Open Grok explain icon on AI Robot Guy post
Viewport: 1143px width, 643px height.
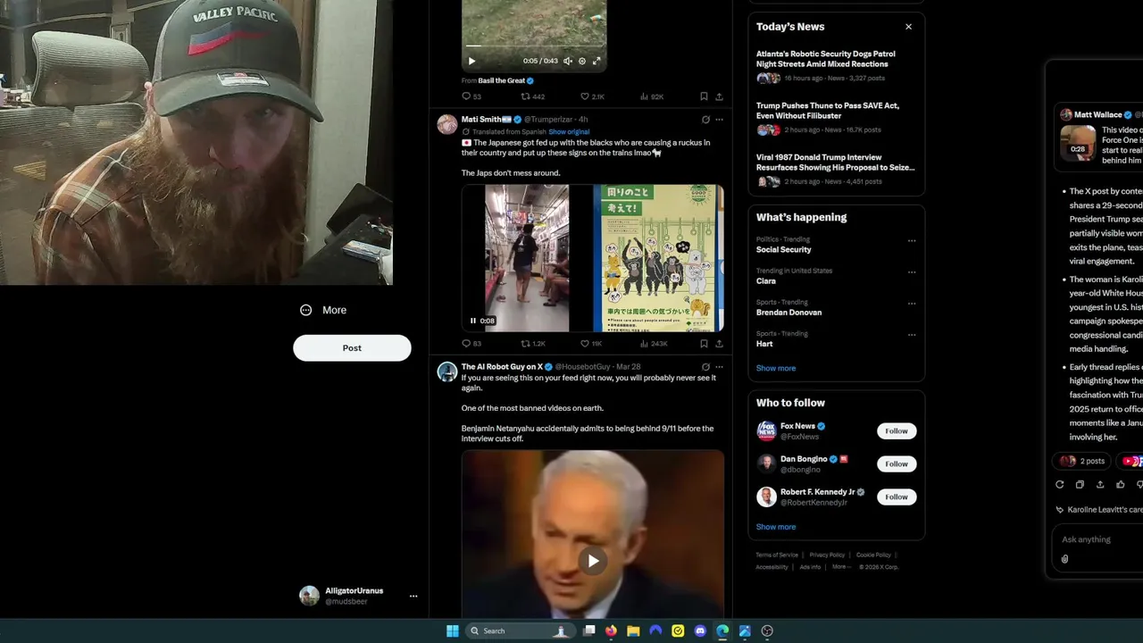705,367
